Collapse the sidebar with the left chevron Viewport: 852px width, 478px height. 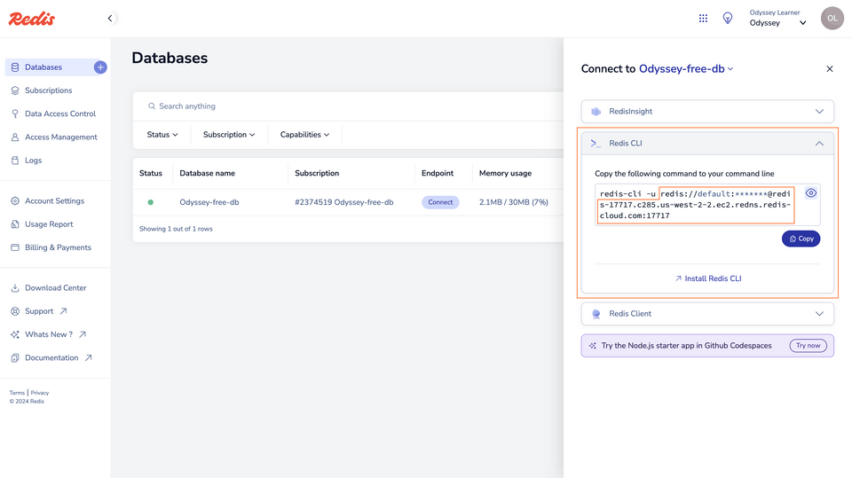point(110,19)
